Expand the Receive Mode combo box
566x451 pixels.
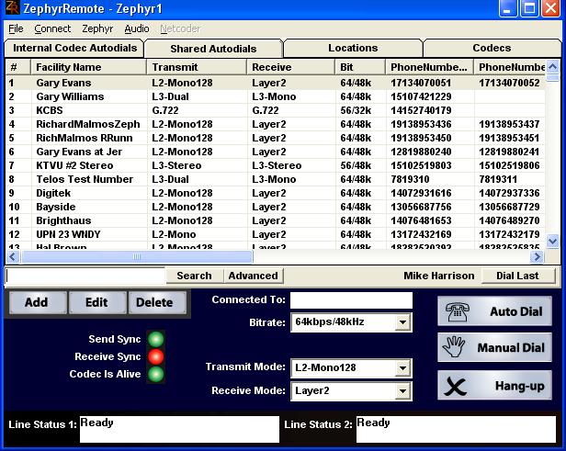[x=402, y=391]
